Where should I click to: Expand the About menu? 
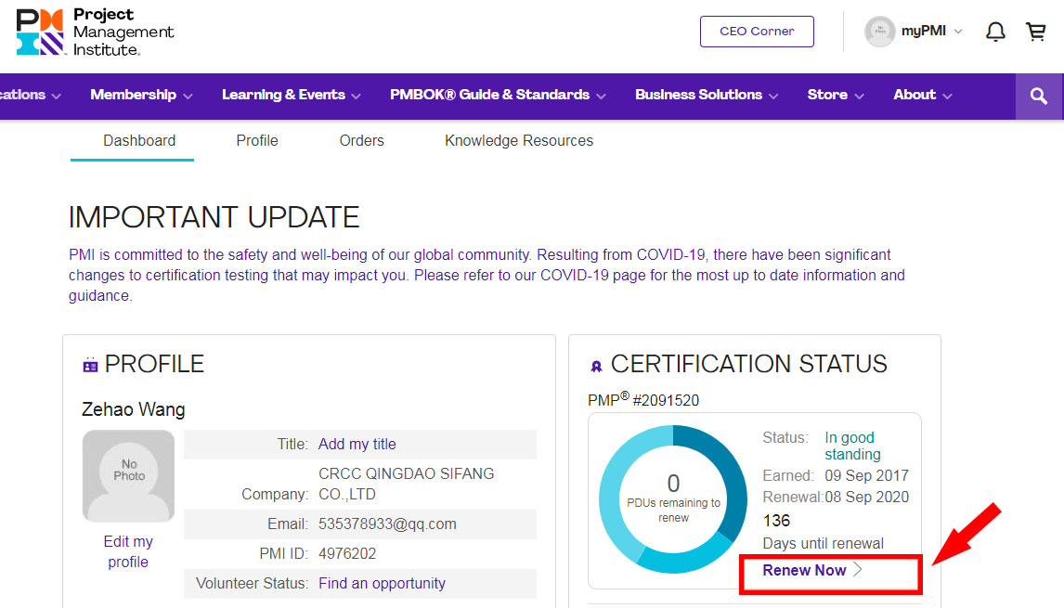(x=923, y=95)
